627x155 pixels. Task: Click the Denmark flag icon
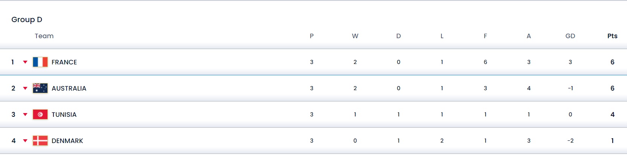click(x=40, y=141)
